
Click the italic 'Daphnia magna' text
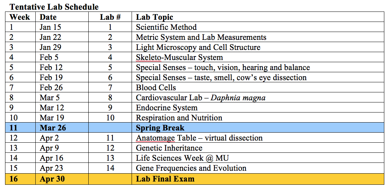click(238, 98)
